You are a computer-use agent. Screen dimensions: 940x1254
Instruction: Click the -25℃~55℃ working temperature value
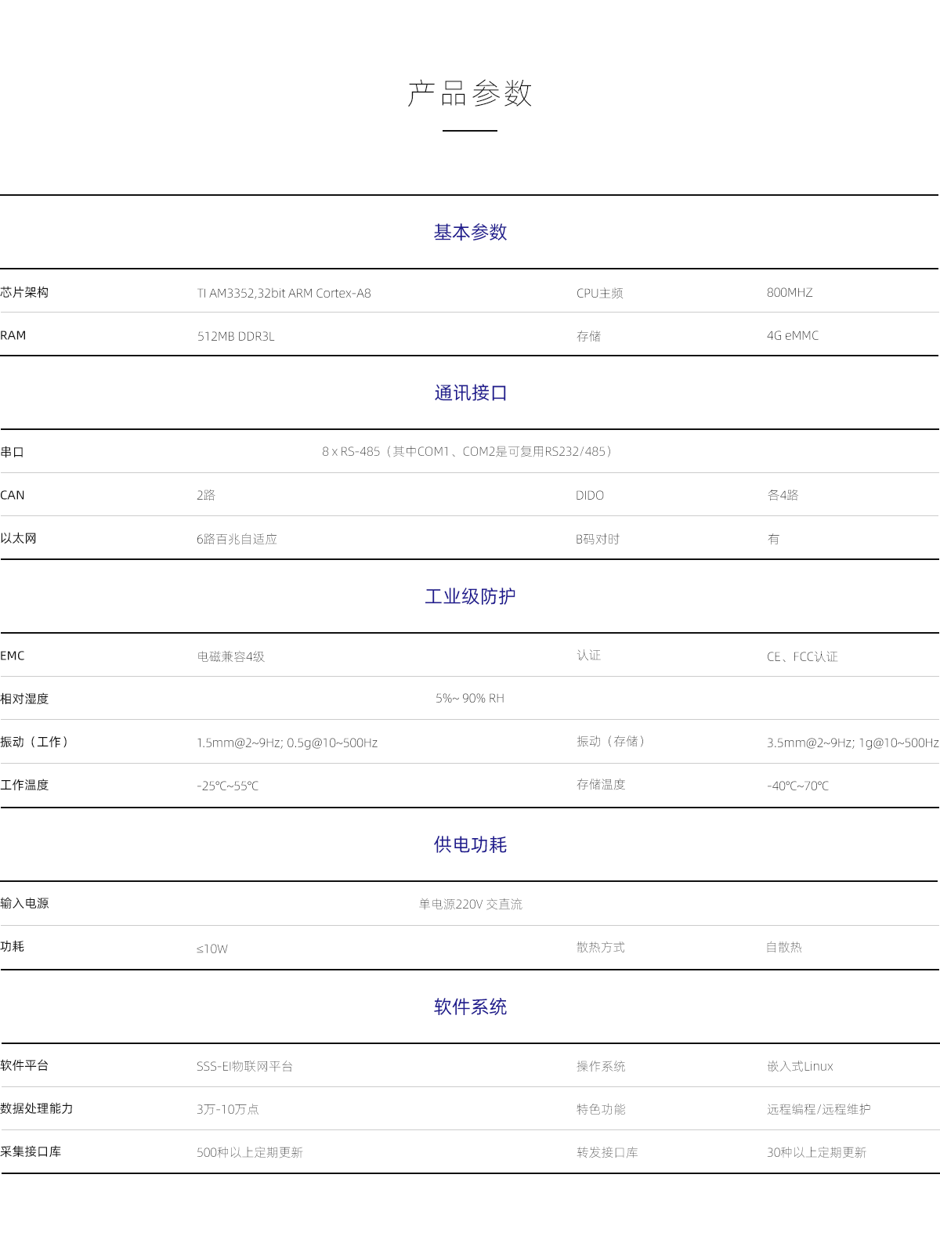click(x=227, y=786)
